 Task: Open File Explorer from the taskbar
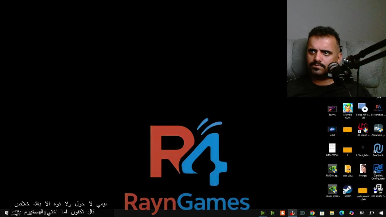click(x=332, y=213)
